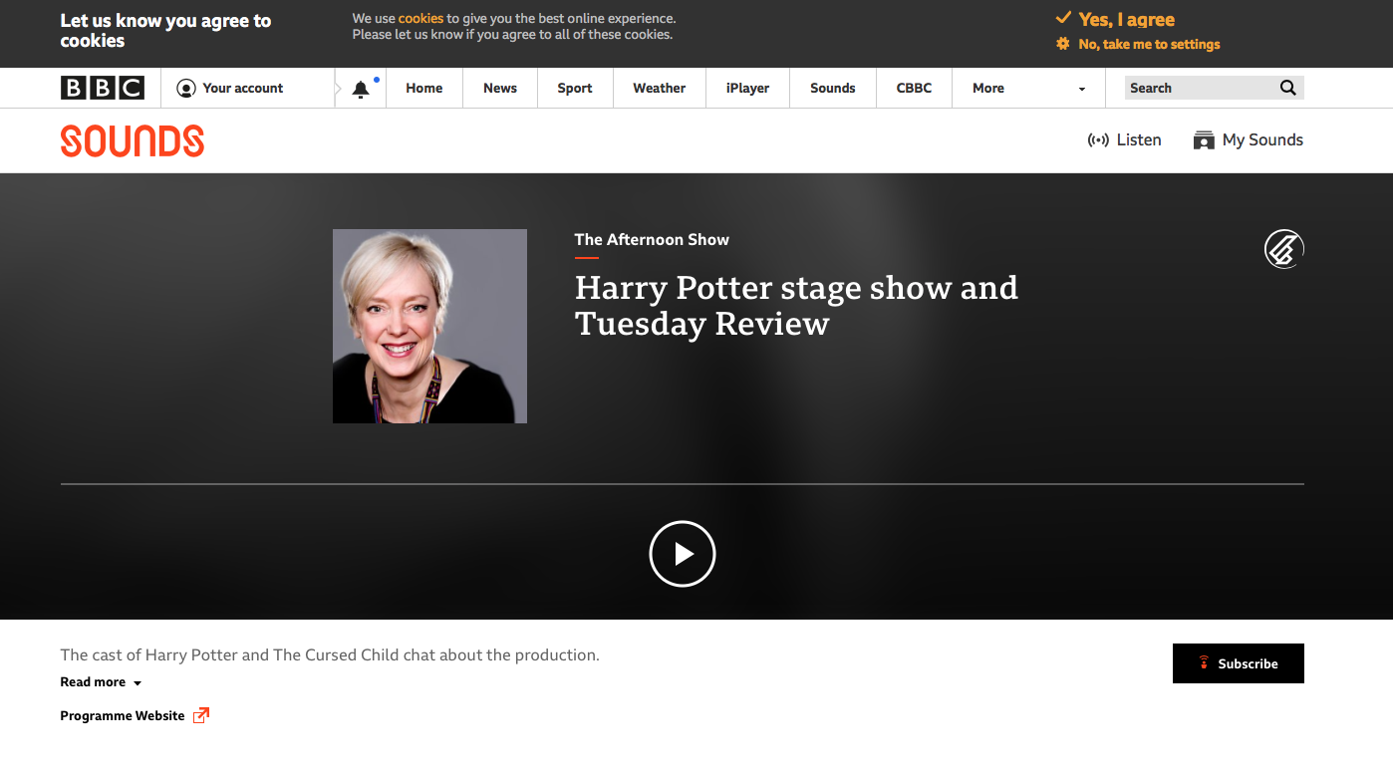Open the BBC Sounds logo
This screenshot has width=1393, height=775.
point(133,140)
